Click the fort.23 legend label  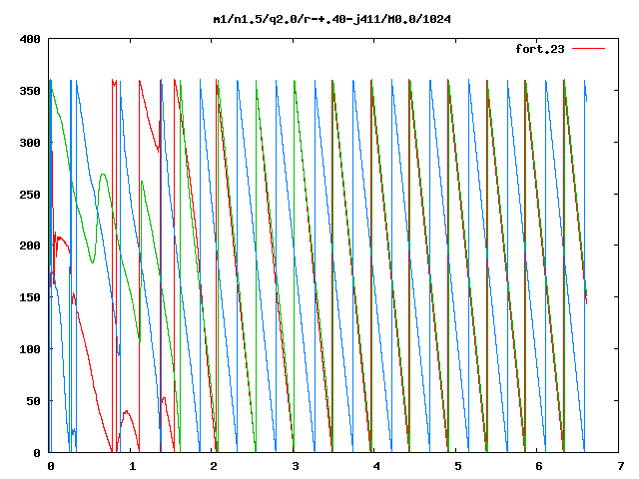coord(540,49)
